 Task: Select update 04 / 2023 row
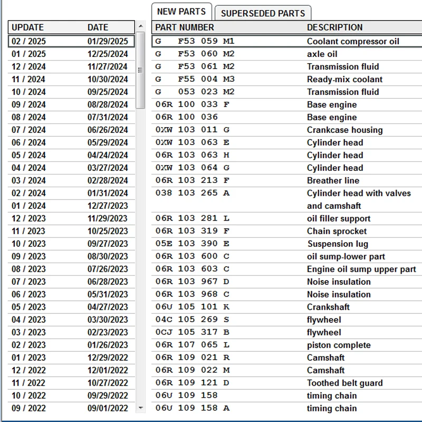(71, 320)
